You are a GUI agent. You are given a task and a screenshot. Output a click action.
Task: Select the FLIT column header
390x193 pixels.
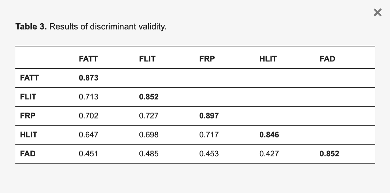pyautogui.click(x=147, y=59)
